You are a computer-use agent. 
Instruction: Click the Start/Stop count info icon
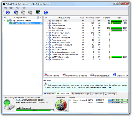(x=49, y=26)
